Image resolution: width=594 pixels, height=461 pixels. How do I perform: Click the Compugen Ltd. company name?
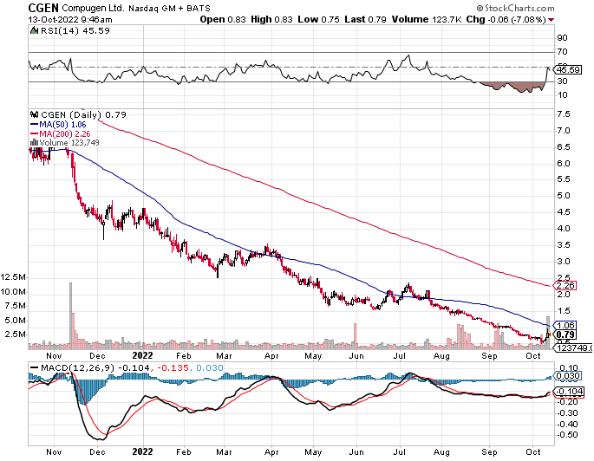click(93, 8)
